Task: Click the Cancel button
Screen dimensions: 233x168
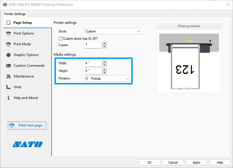Action: 173,162
